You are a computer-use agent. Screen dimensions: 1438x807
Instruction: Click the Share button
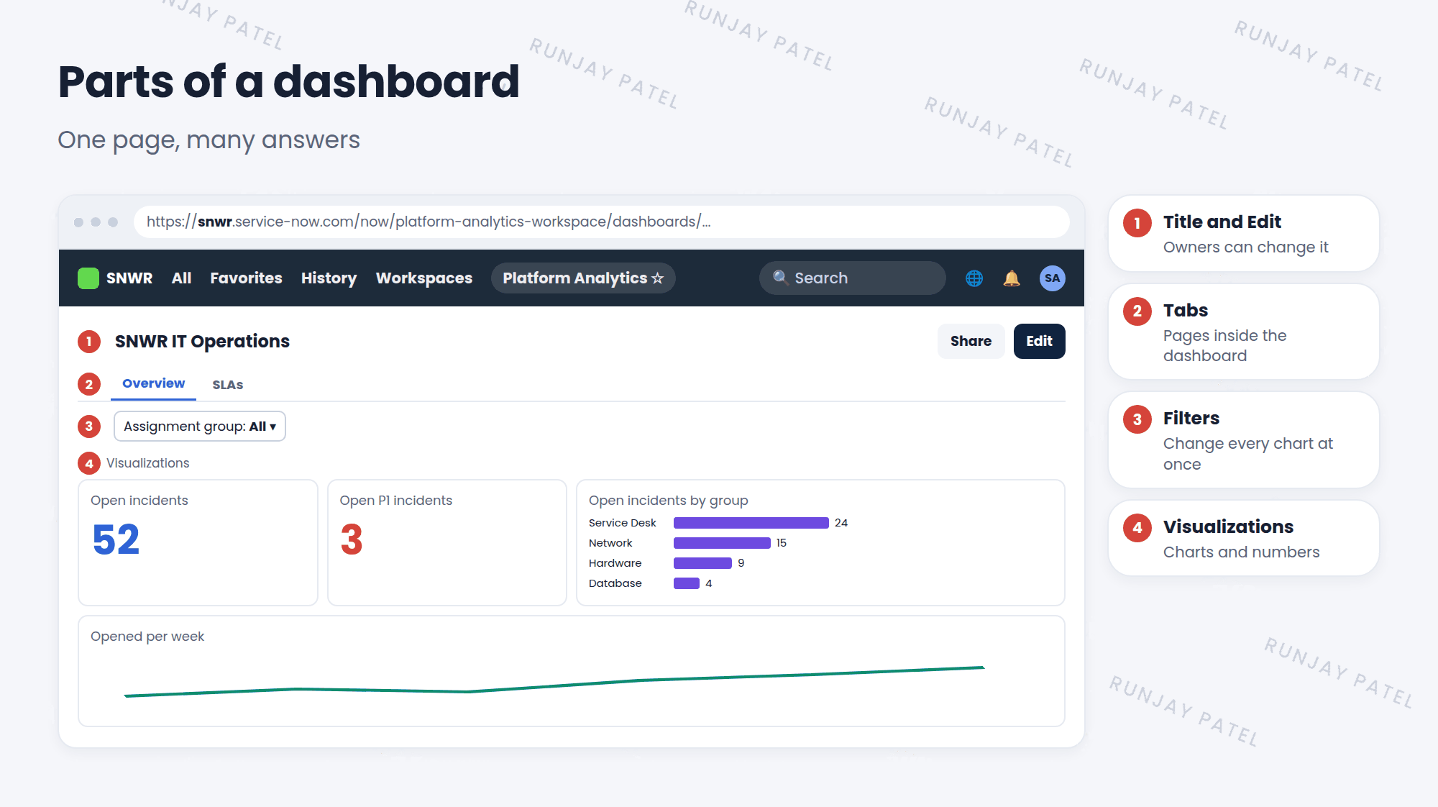971,341
